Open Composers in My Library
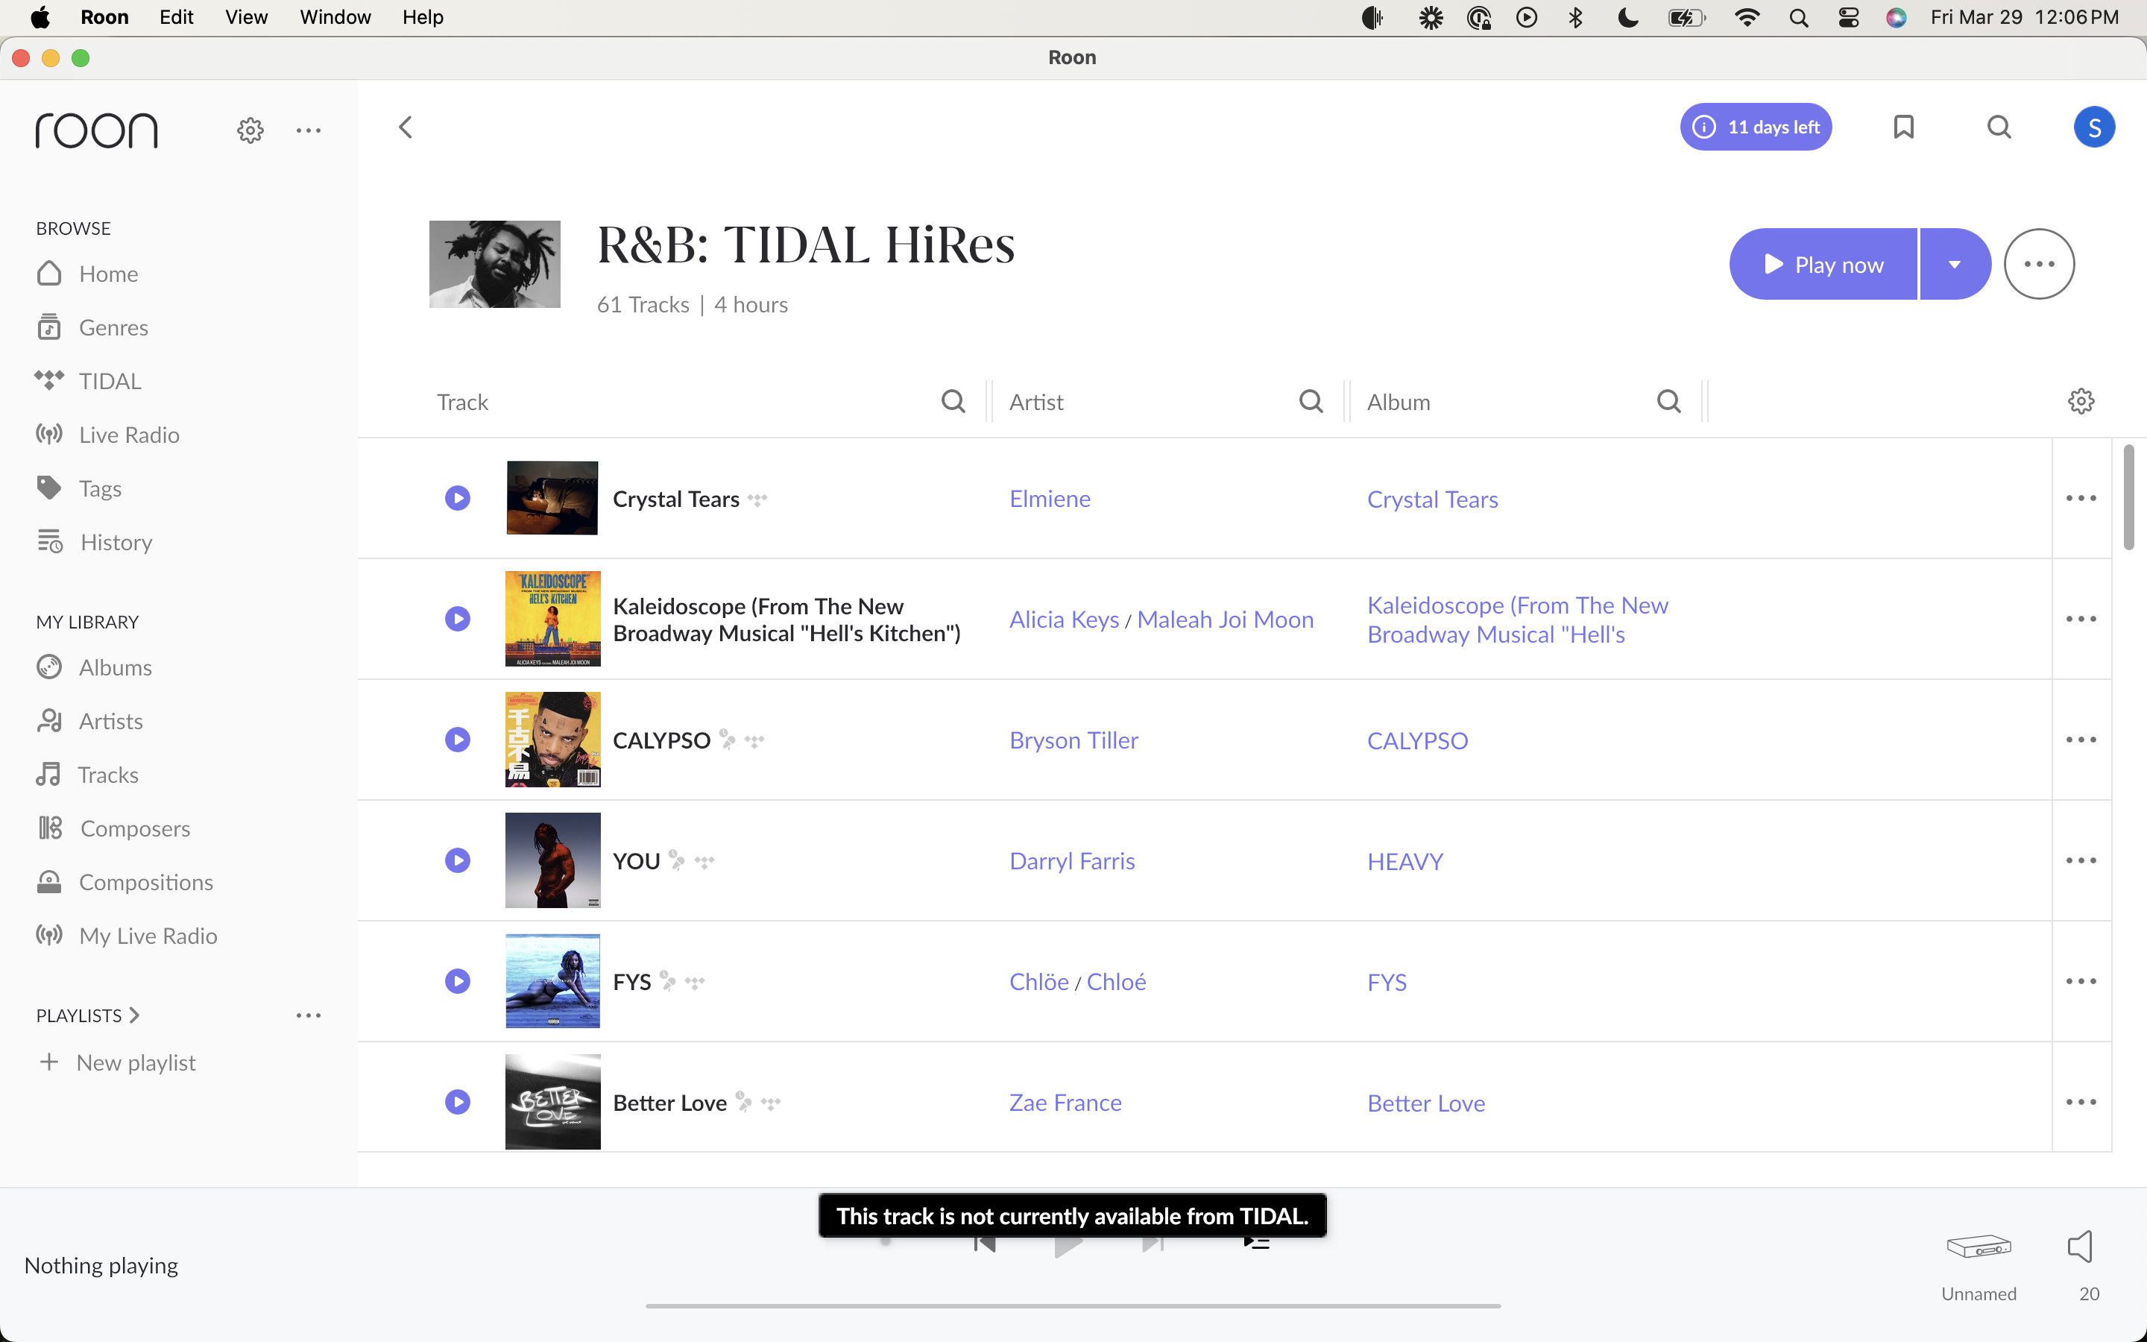The width and height of the screenshot is (2147, 1342). (x=113, y=828)
